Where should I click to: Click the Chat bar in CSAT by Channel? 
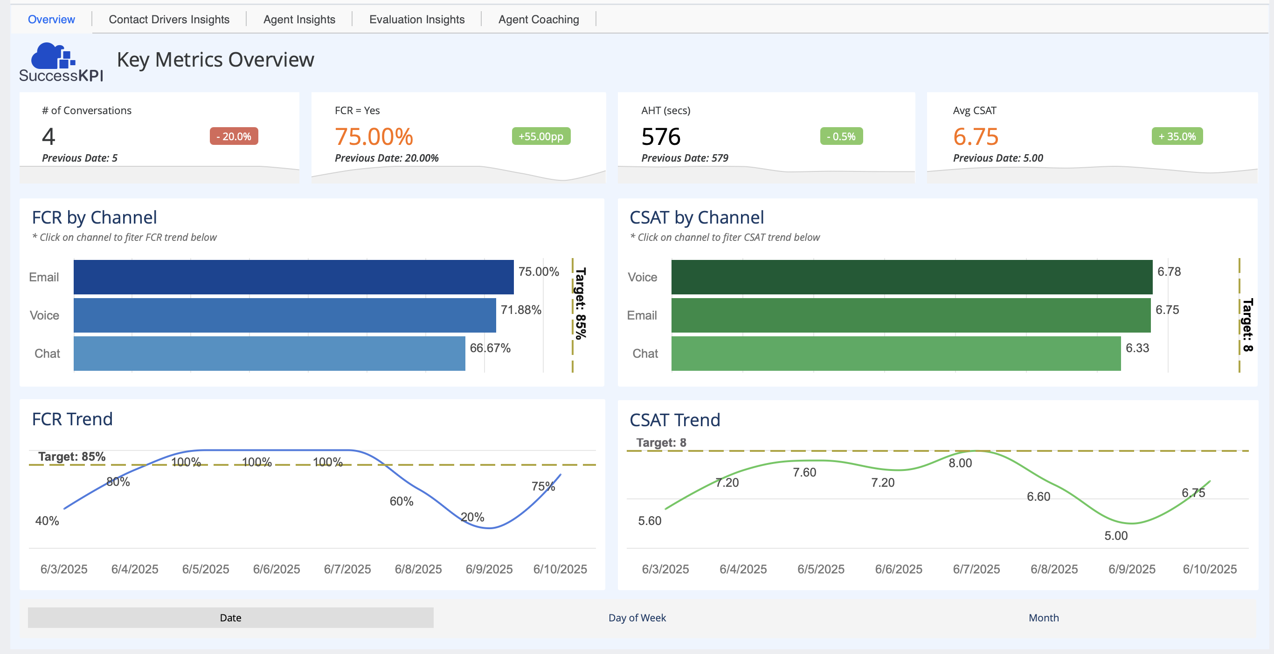click(x=895, y=353)
